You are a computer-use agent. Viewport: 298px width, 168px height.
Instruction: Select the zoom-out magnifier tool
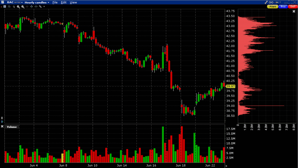(23, 6)
